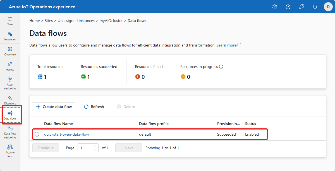
Task: Open the Settings gear icon
Action: click(x=275, y=7)
